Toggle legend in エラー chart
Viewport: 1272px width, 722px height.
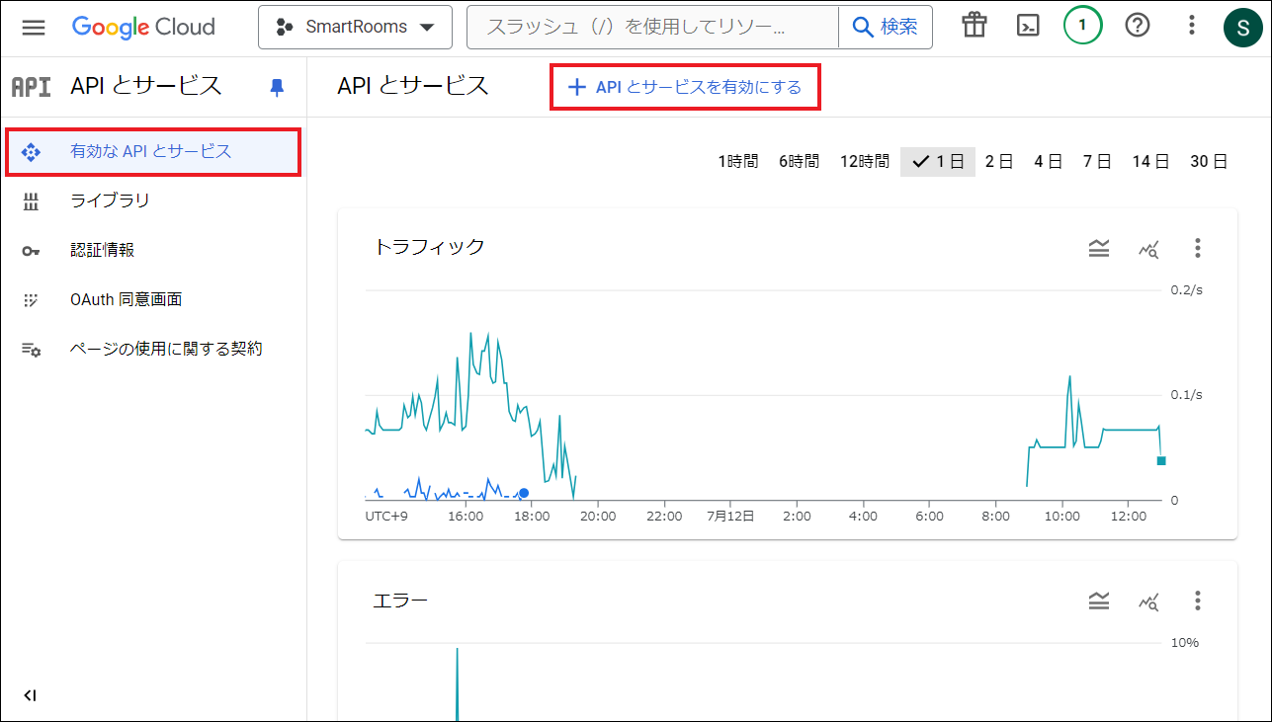pos(1099,601)
